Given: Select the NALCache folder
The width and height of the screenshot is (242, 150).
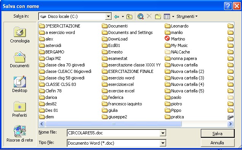Looking at the screenshot, I should (177, 52).
